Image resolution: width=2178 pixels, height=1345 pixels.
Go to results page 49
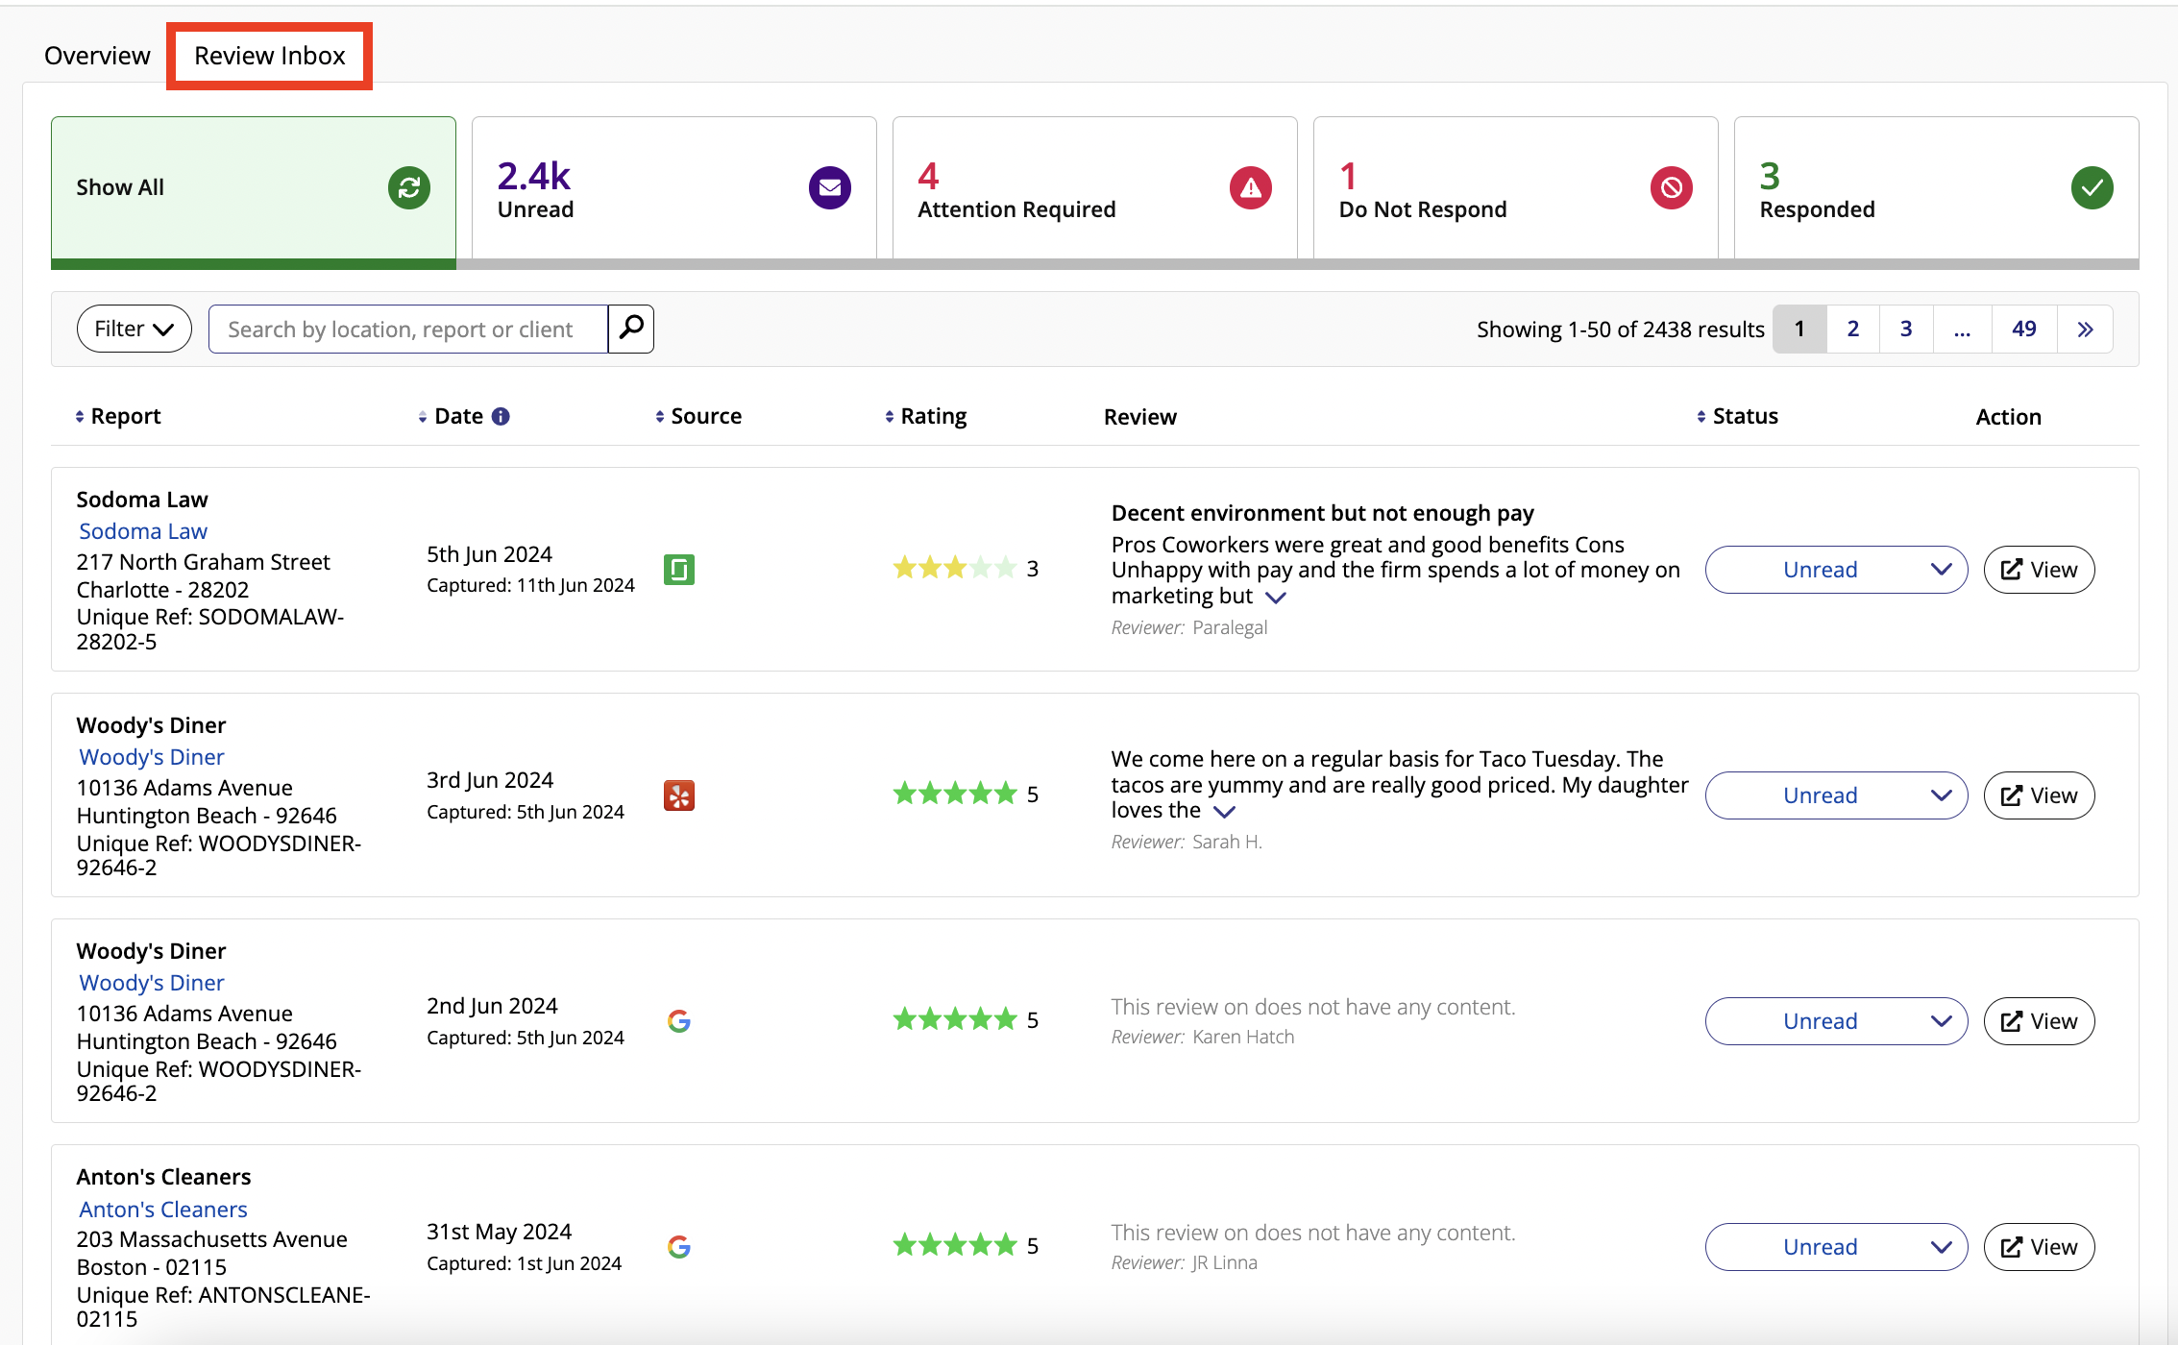(x=2023, y=329)
